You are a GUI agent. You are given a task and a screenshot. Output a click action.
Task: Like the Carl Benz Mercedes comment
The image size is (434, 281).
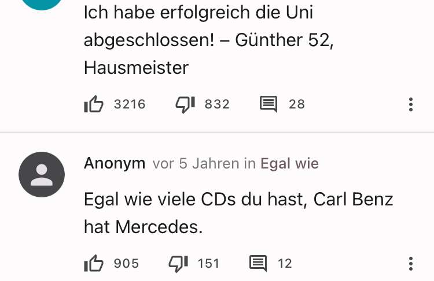94,263
